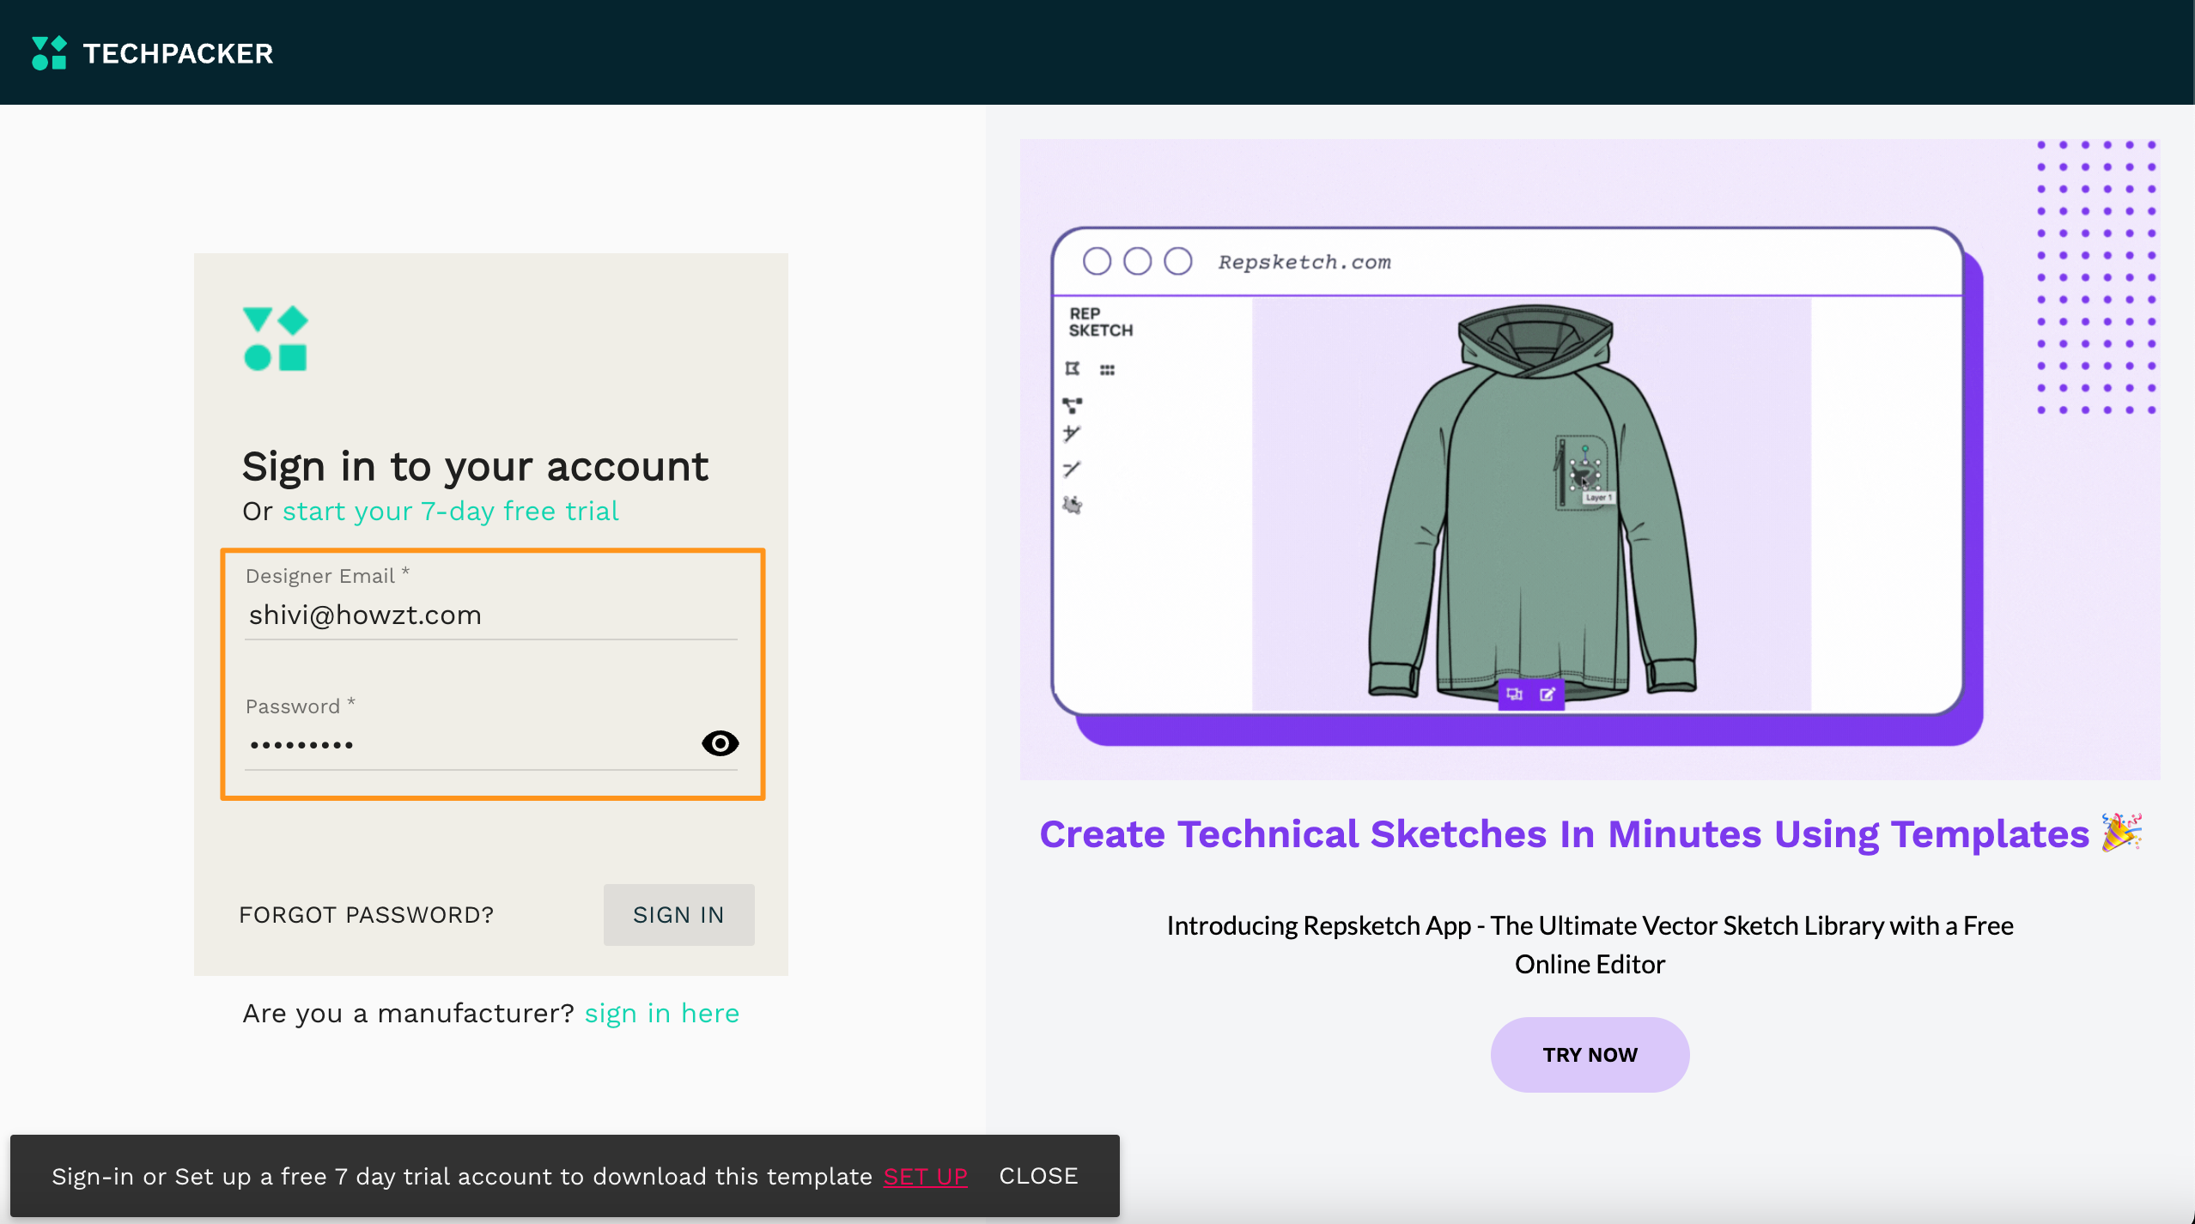This screenshot has width=2195, height=1224.
Task: Toggle password visibility with the eye icon
Action: tap(720, 743)
